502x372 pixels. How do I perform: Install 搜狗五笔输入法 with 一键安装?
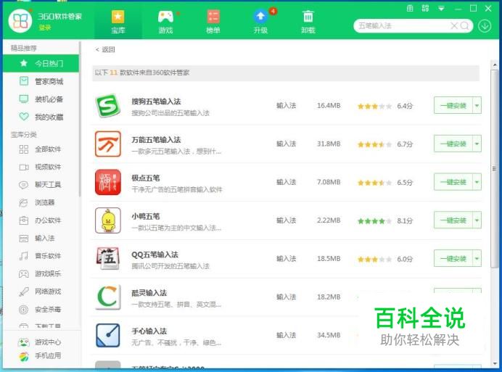pyautogui.click(x=453, y=106)
